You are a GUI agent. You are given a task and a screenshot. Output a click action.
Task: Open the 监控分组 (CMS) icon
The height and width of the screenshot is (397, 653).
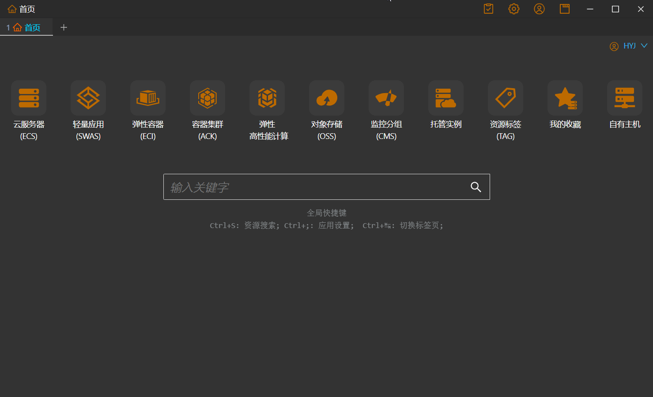pos(386,98)
